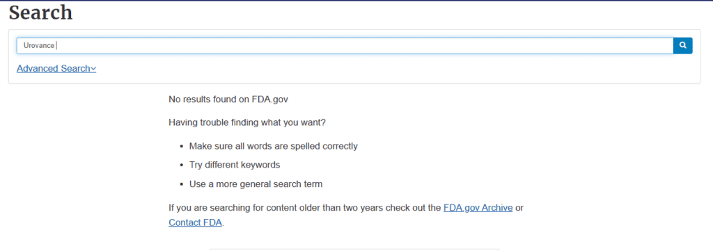Expand the Advanced Search options
The height and width of the screenshot is (251, 713).
coord(56,69)
